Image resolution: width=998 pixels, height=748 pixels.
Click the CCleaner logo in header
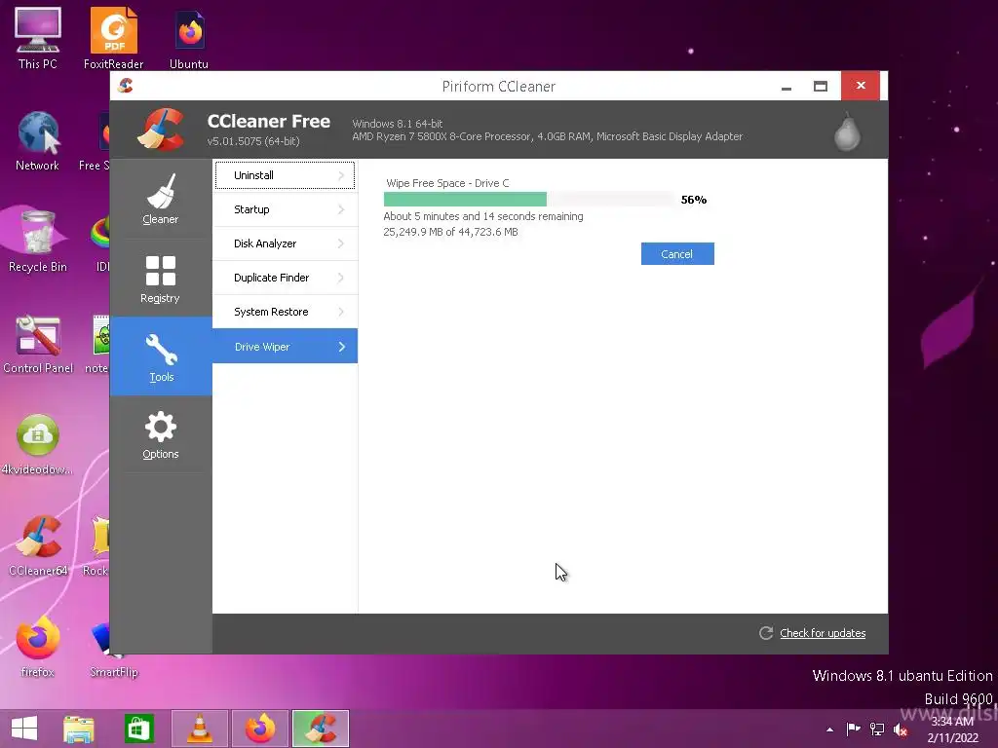[162, 130]
